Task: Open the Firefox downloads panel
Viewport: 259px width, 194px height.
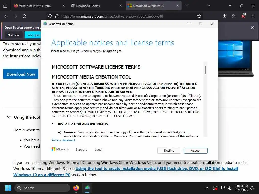Action: [x=225, y=16]
